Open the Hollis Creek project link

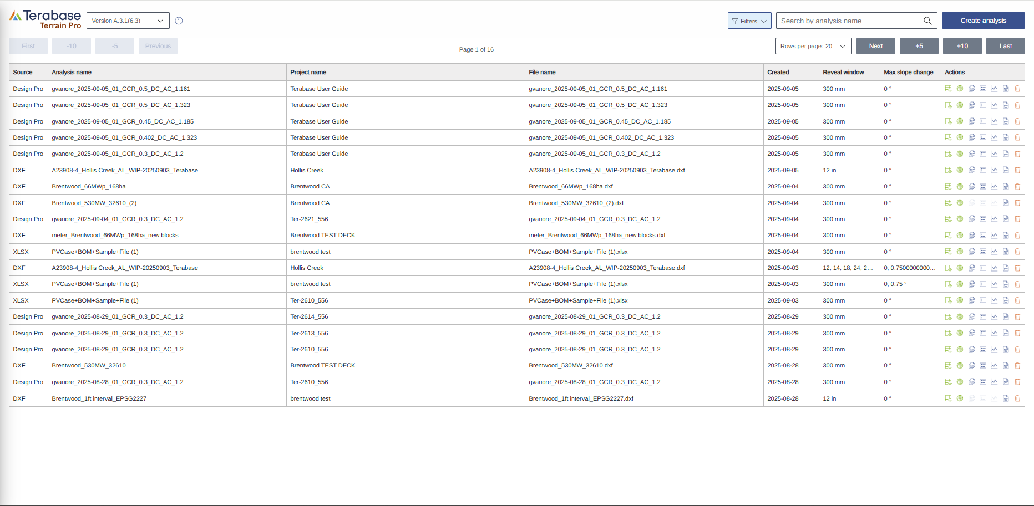point(307,170)
